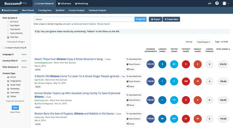Switch to the Facebook Analyzer tab

point(98,10)
